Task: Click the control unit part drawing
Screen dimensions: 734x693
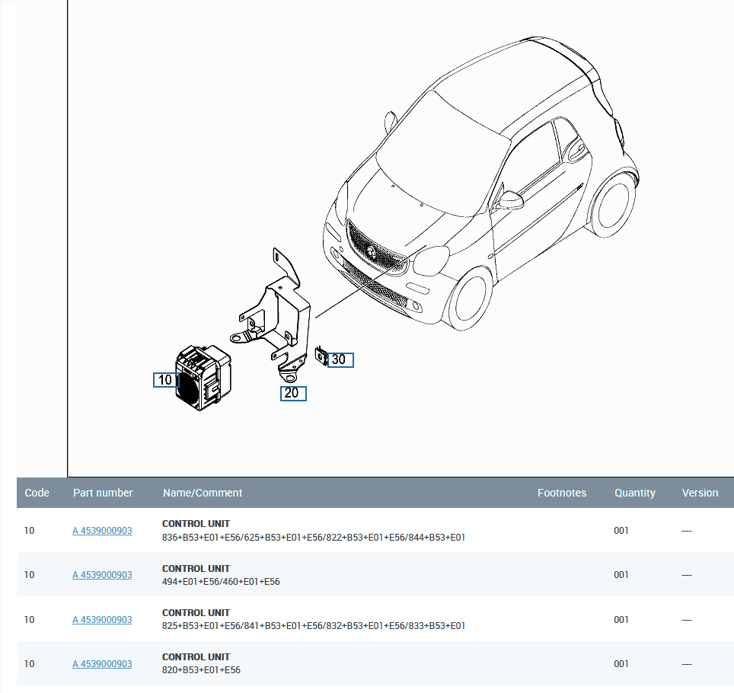Action: point(203,378)
